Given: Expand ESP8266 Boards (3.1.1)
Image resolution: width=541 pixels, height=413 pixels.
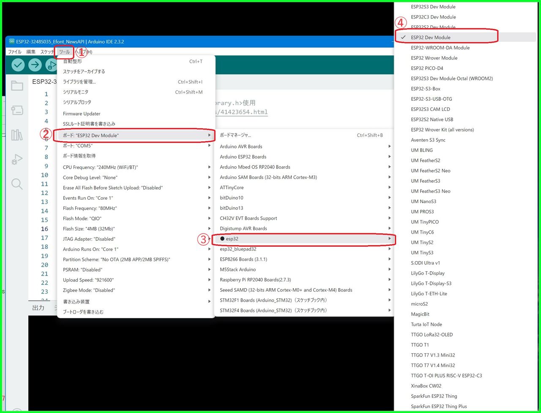Looking at the screenshot, I should pyautogui.click(x=304, y=259).
